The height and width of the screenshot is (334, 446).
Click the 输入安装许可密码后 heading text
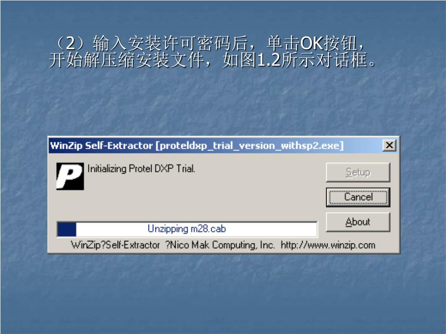point(170,43)
